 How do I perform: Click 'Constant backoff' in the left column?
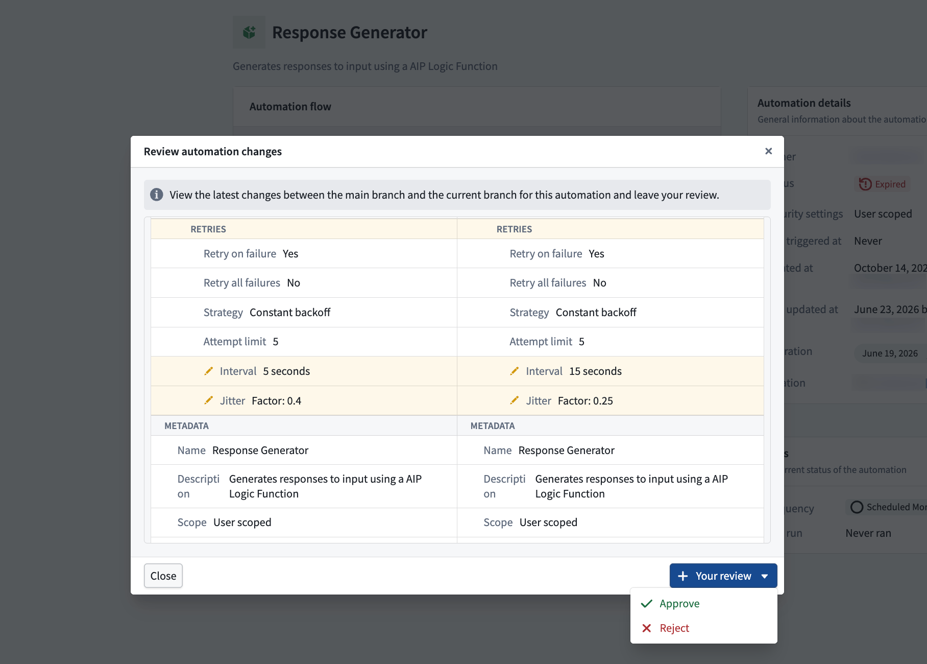[x=290, y=313]
